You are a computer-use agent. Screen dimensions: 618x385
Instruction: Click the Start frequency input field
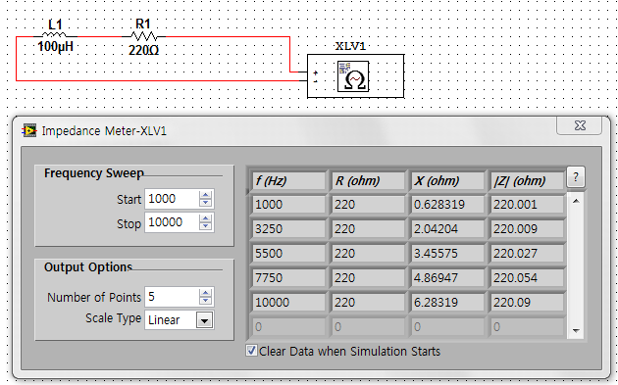[x=172, y=199]
